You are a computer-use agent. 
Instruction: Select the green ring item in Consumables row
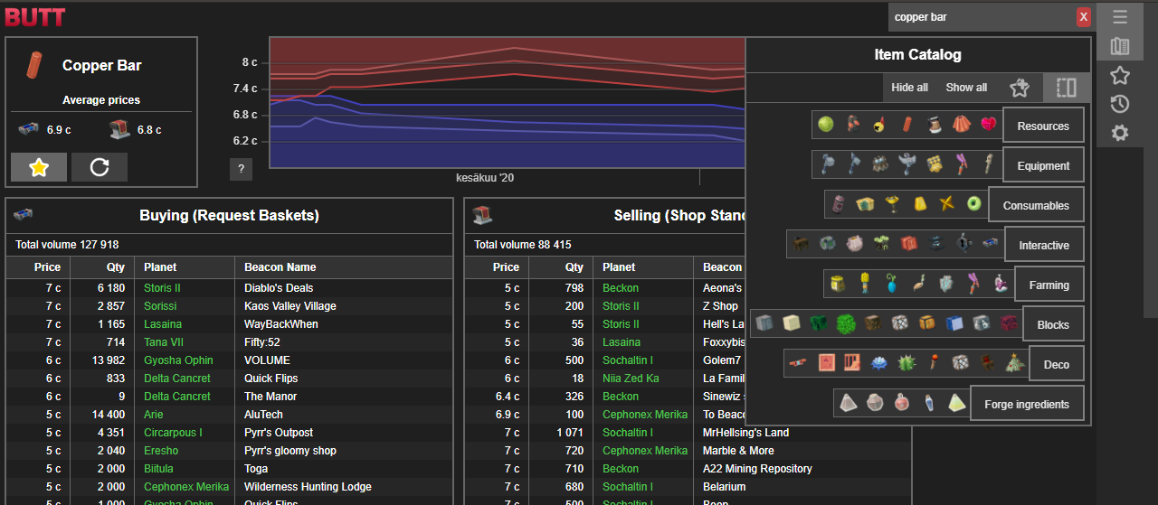point(974,203)
